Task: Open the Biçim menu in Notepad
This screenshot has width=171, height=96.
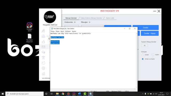Action: [x=62, y=31]
